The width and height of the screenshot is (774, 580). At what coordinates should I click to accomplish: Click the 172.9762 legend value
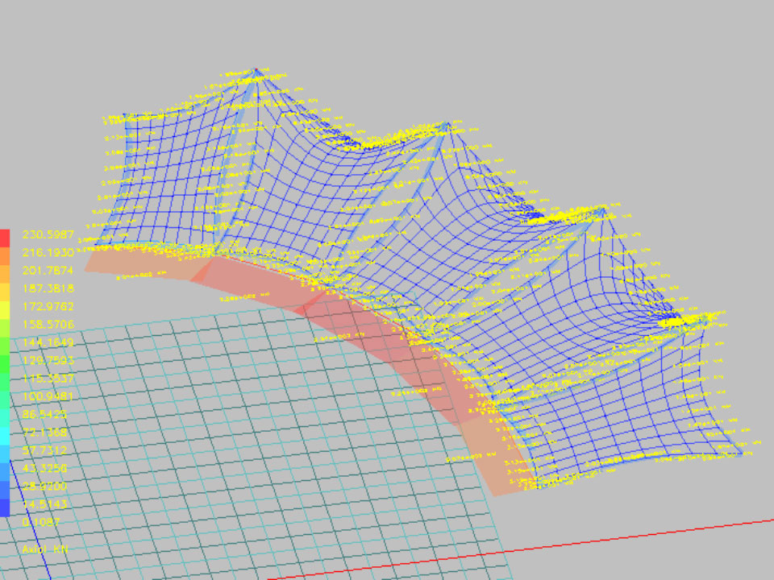point(48,306)
